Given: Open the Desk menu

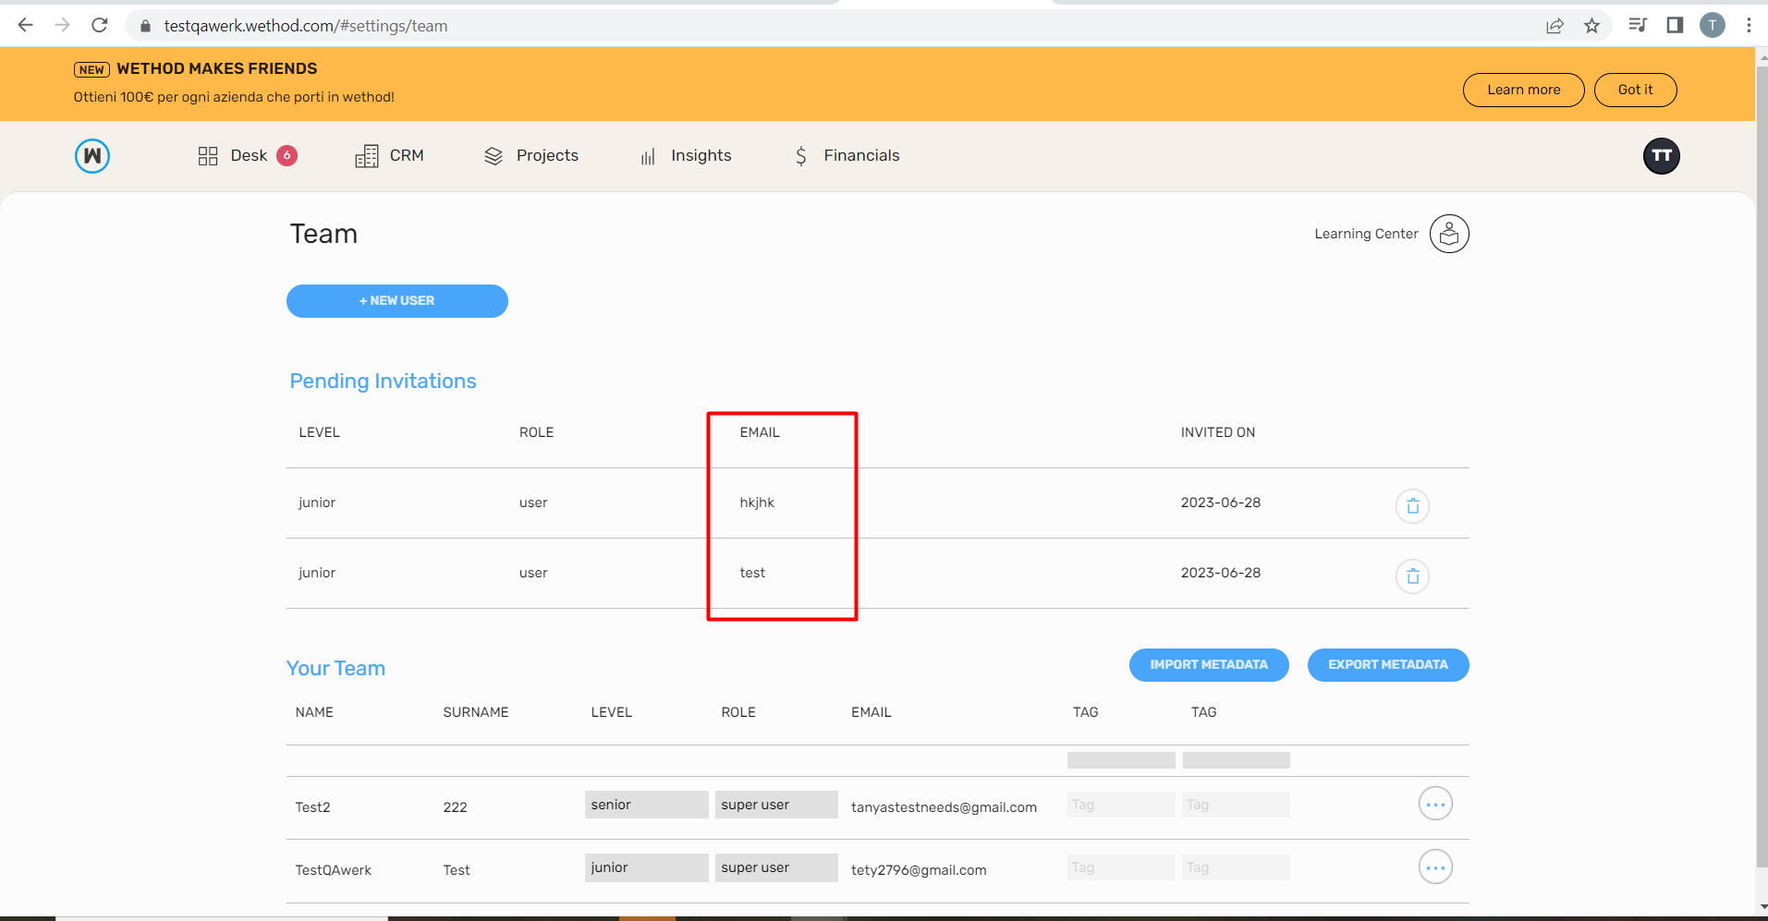Looking at the screenshot, I should coord(247,156).
